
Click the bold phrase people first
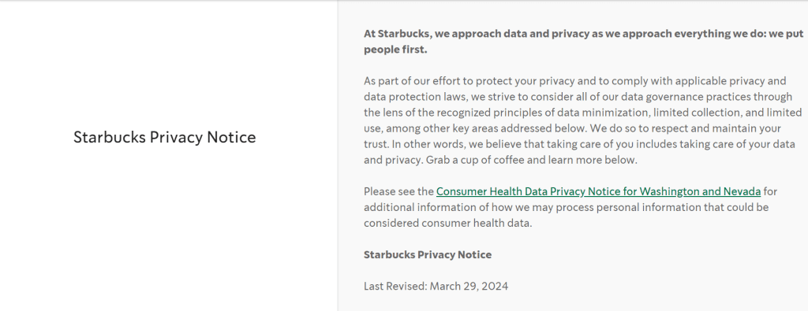tap(395, 50)
